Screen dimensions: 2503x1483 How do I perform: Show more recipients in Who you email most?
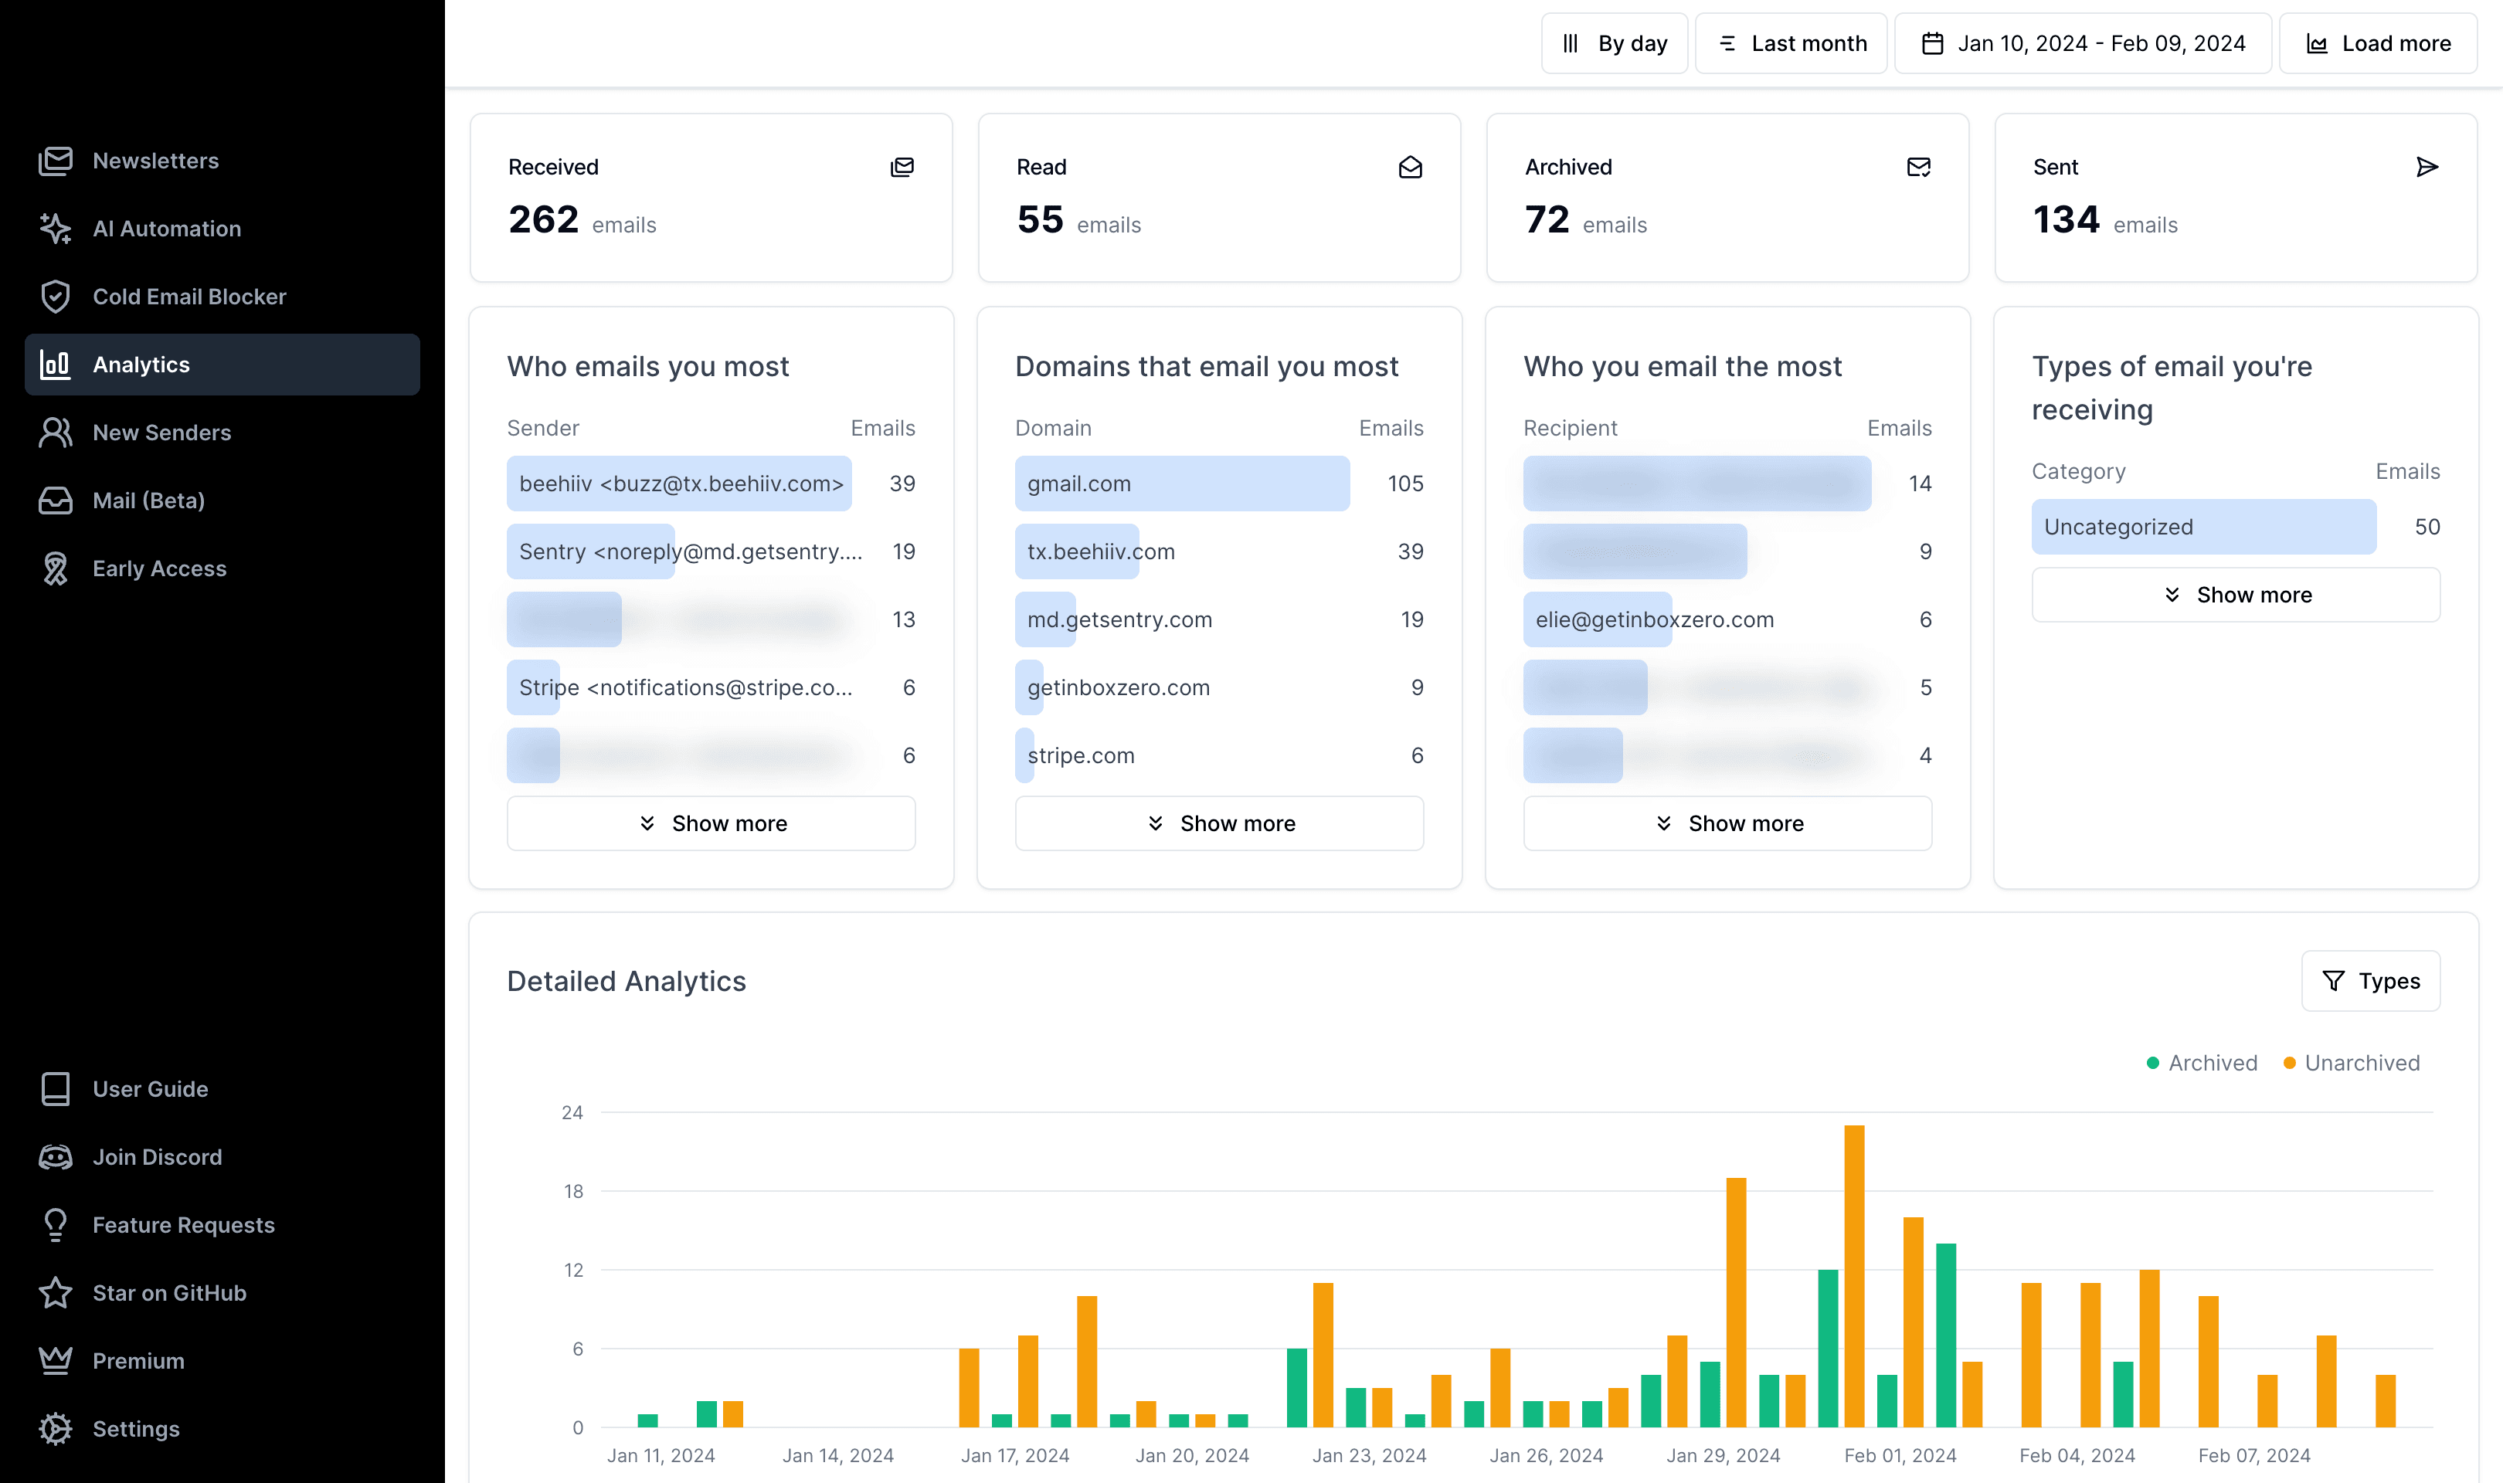1728,823
